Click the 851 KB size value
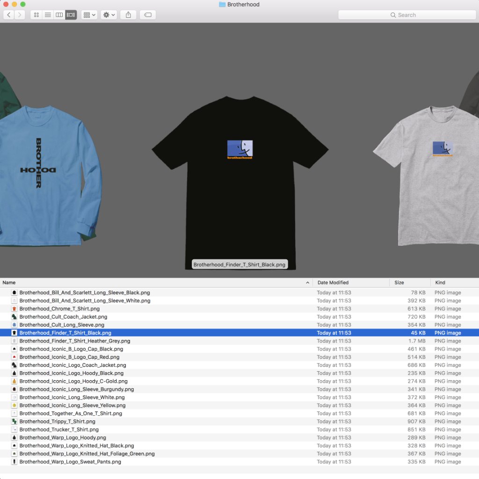The width and height of the screenshot is (479, 479). [x=416, y=429]
